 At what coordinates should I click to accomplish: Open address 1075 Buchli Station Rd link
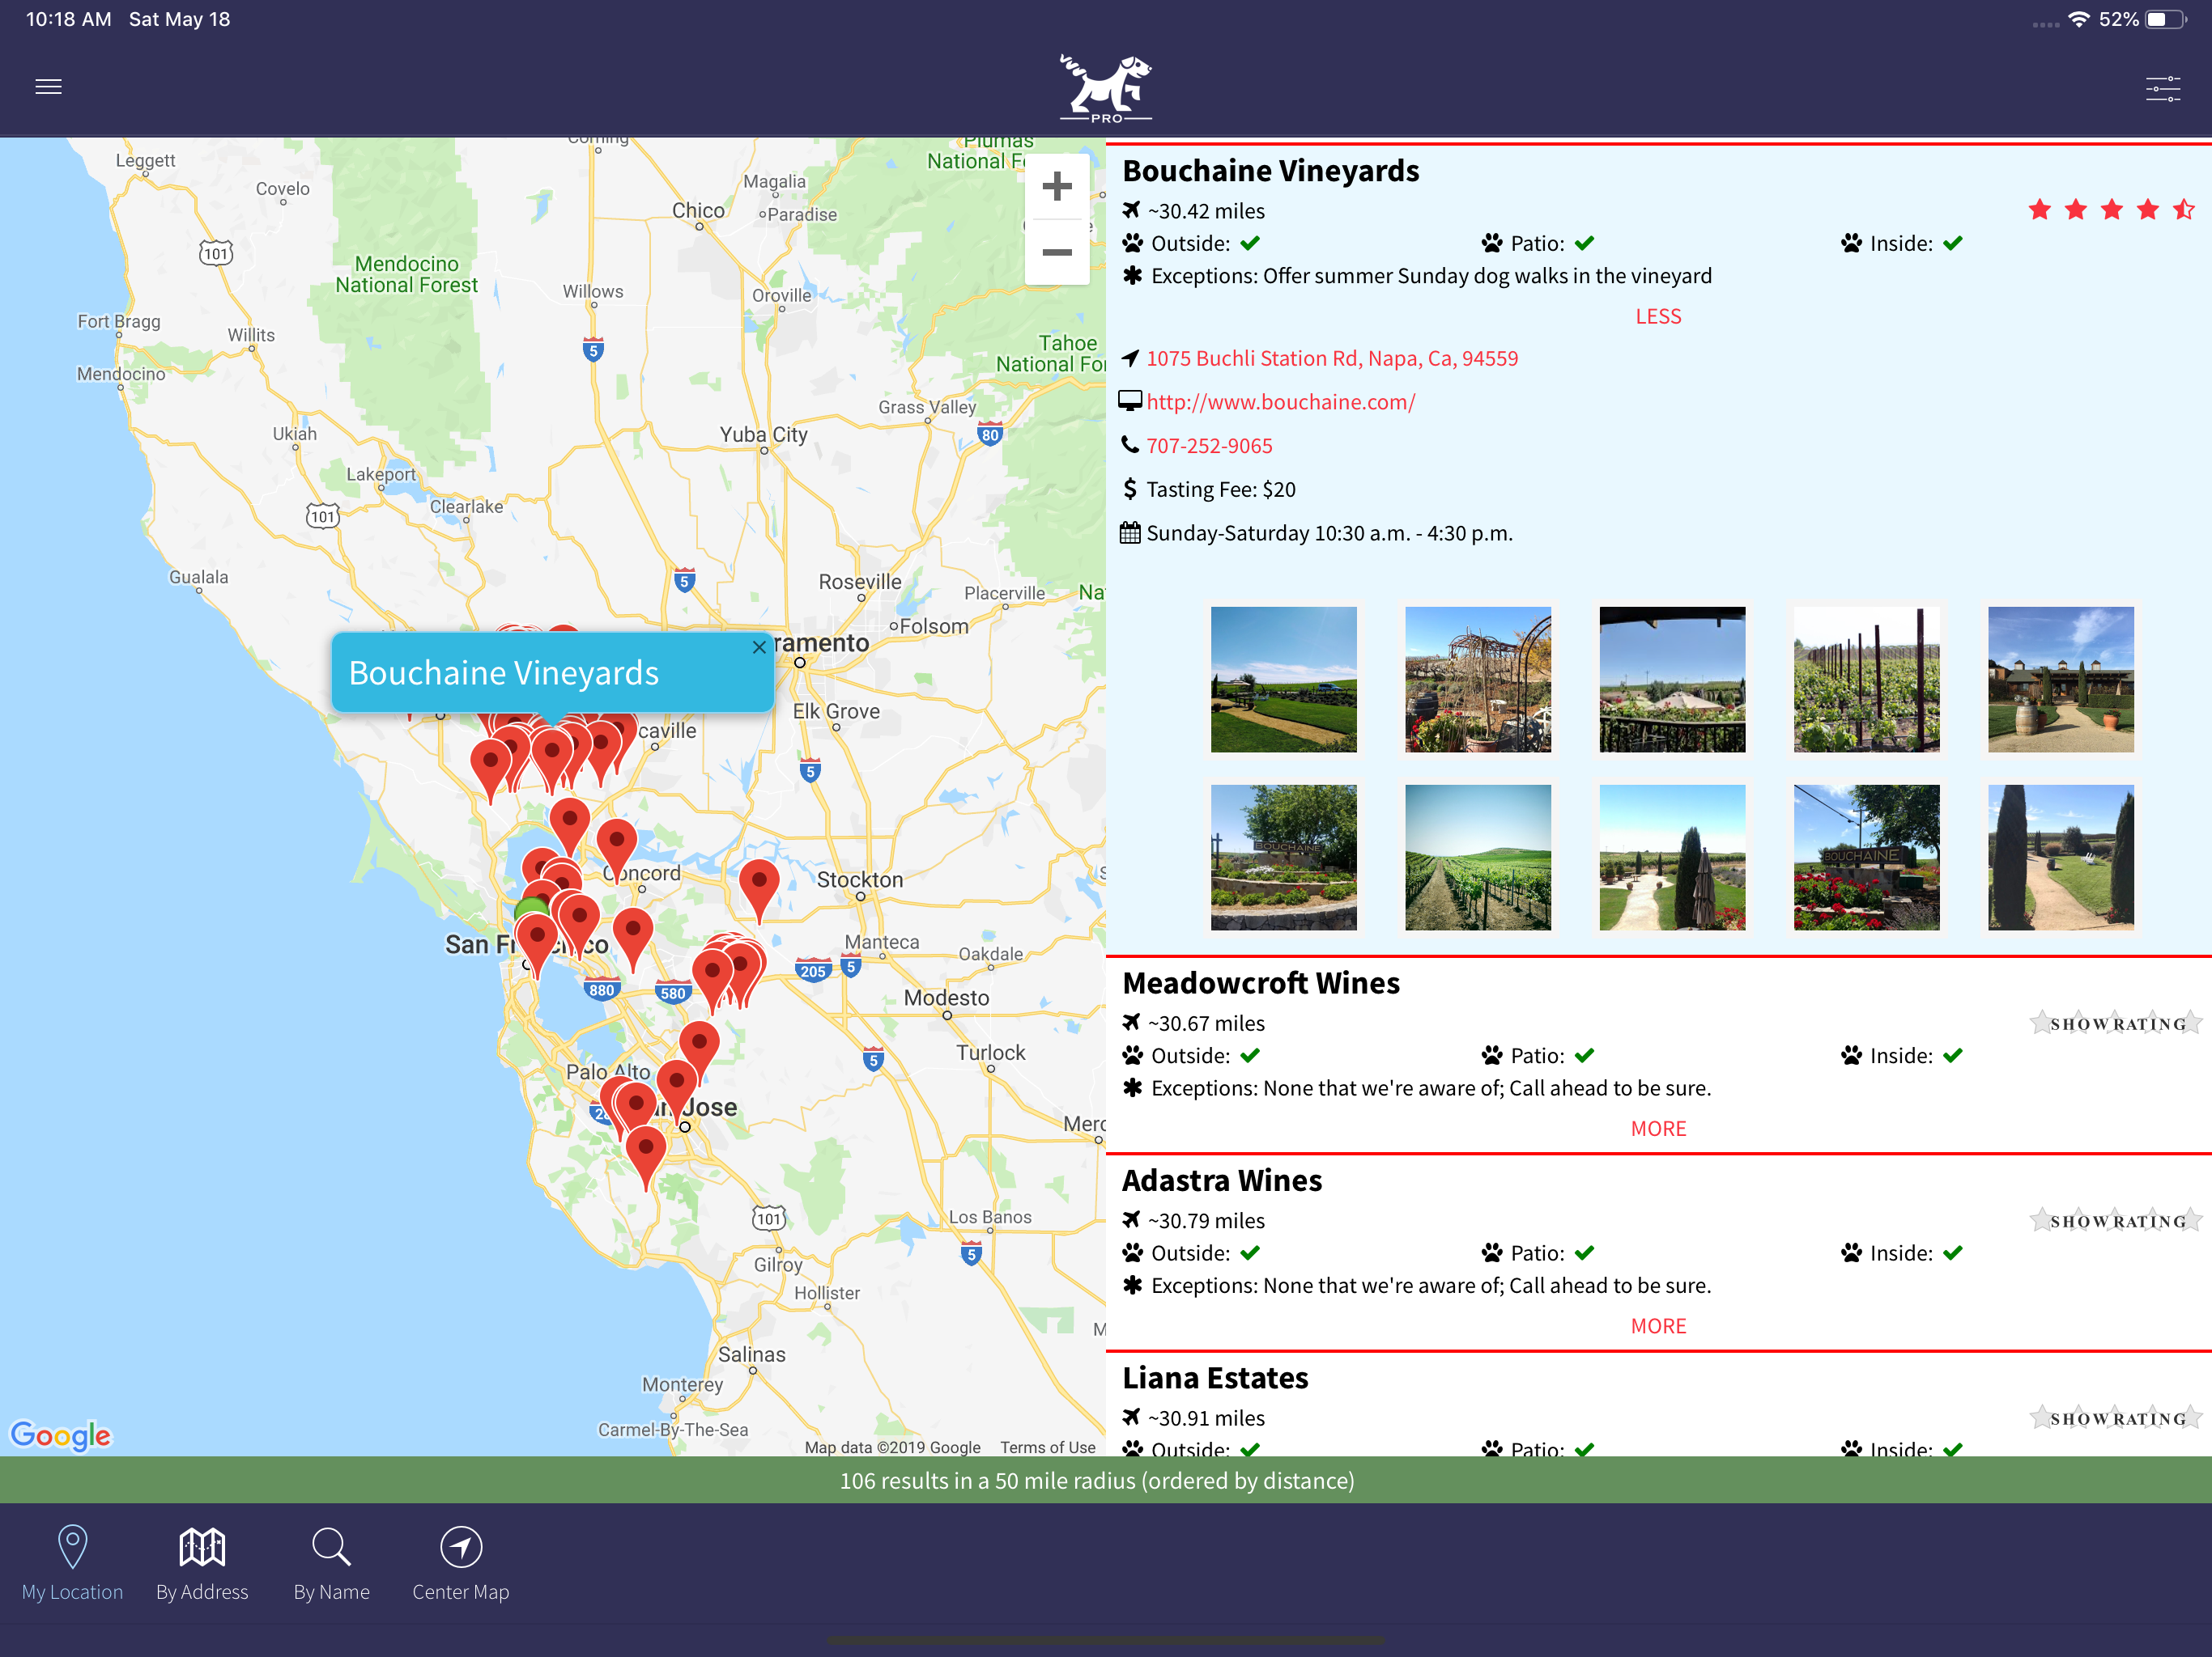1332,358
